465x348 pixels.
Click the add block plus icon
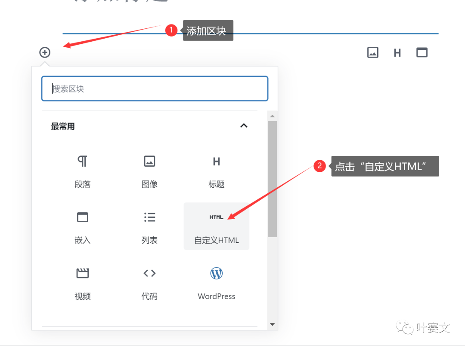tap(45, 52)
